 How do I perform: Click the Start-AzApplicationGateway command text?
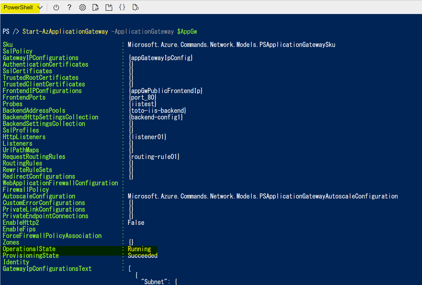point(65,32)
